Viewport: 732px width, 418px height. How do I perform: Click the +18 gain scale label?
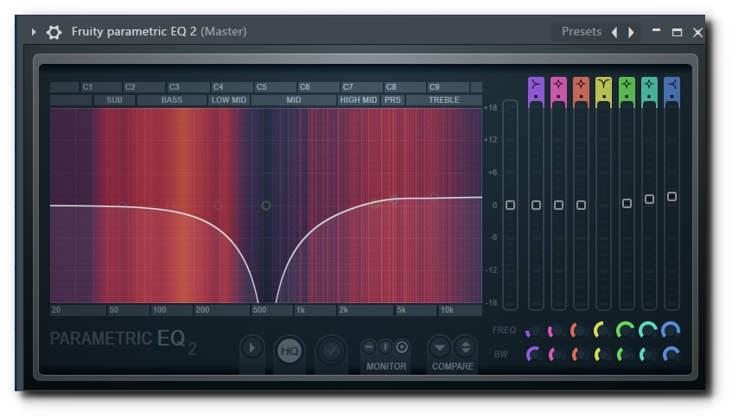click(491, 108)
